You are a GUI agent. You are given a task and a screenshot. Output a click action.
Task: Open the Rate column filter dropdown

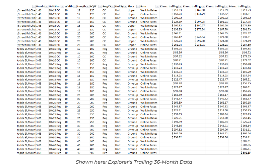pos(157,6)
